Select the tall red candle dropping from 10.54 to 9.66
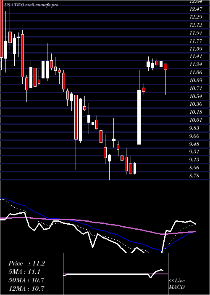 coord(76,117)
